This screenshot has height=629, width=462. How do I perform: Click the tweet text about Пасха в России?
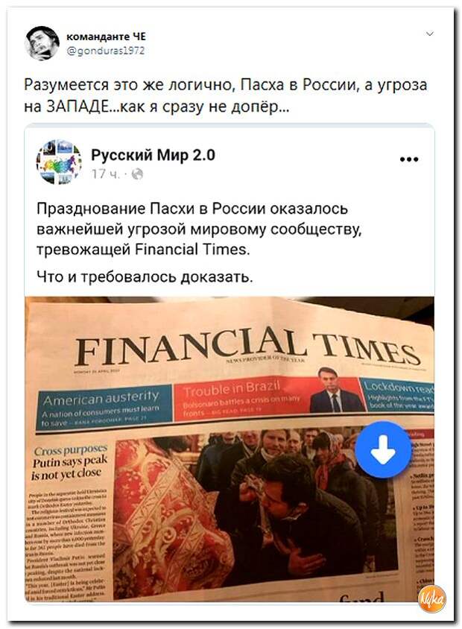pyautogui.click(x=226, y=95)
